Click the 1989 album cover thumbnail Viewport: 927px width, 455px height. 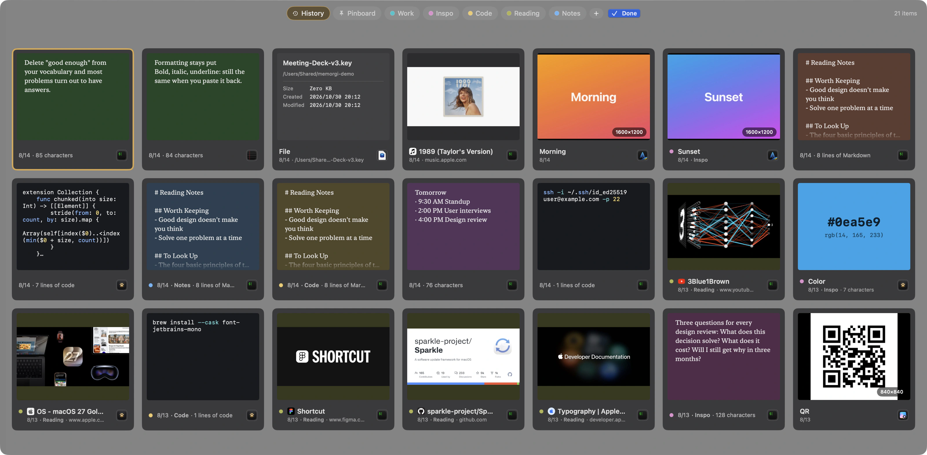[463, 96]
